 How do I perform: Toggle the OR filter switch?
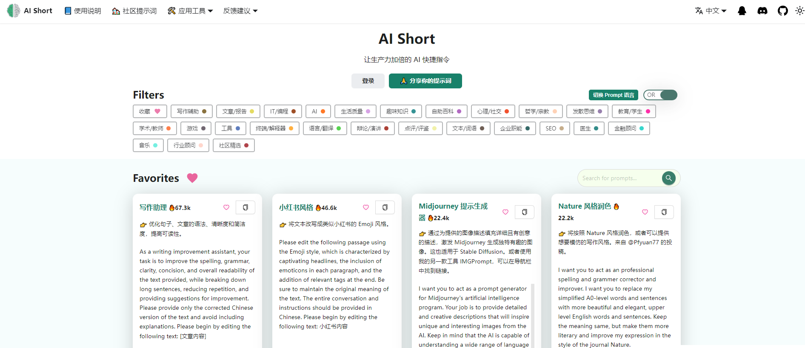coord(660,95)
